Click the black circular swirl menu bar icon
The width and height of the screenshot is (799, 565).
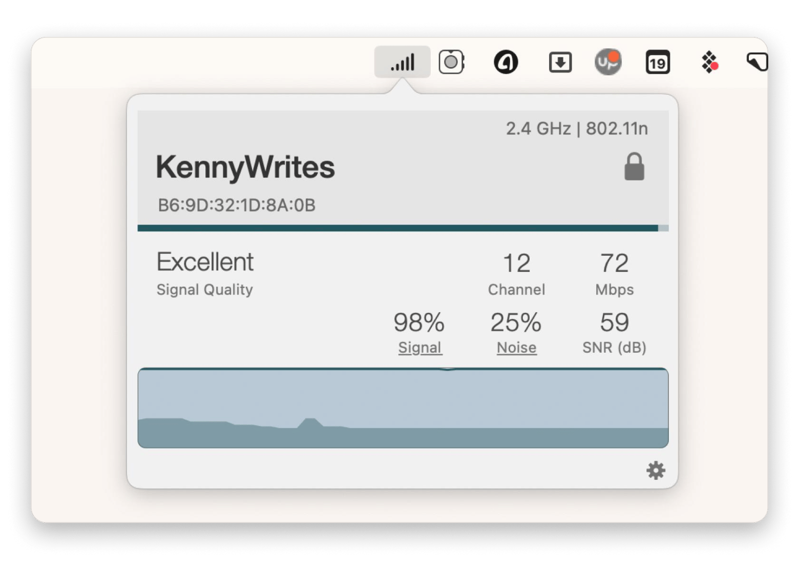click(x=506, y=63)
